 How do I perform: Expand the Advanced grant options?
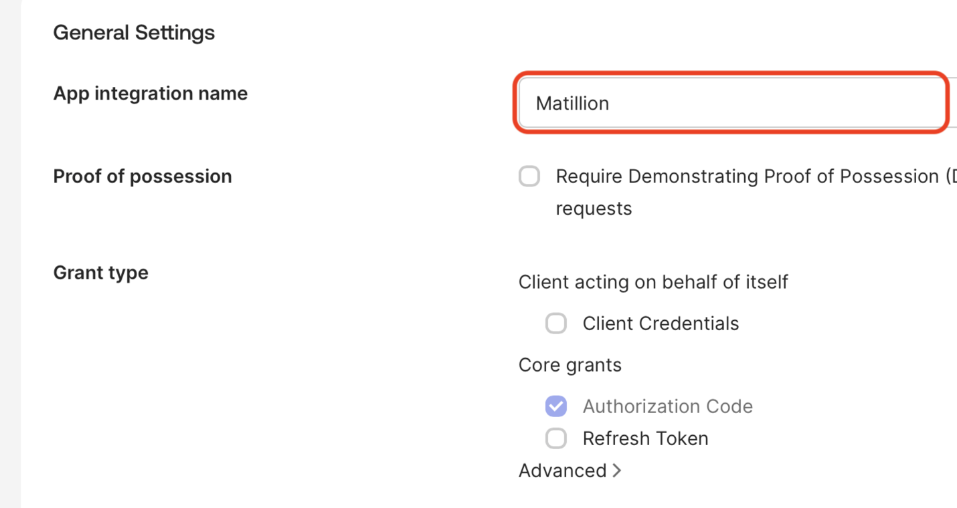570,471
